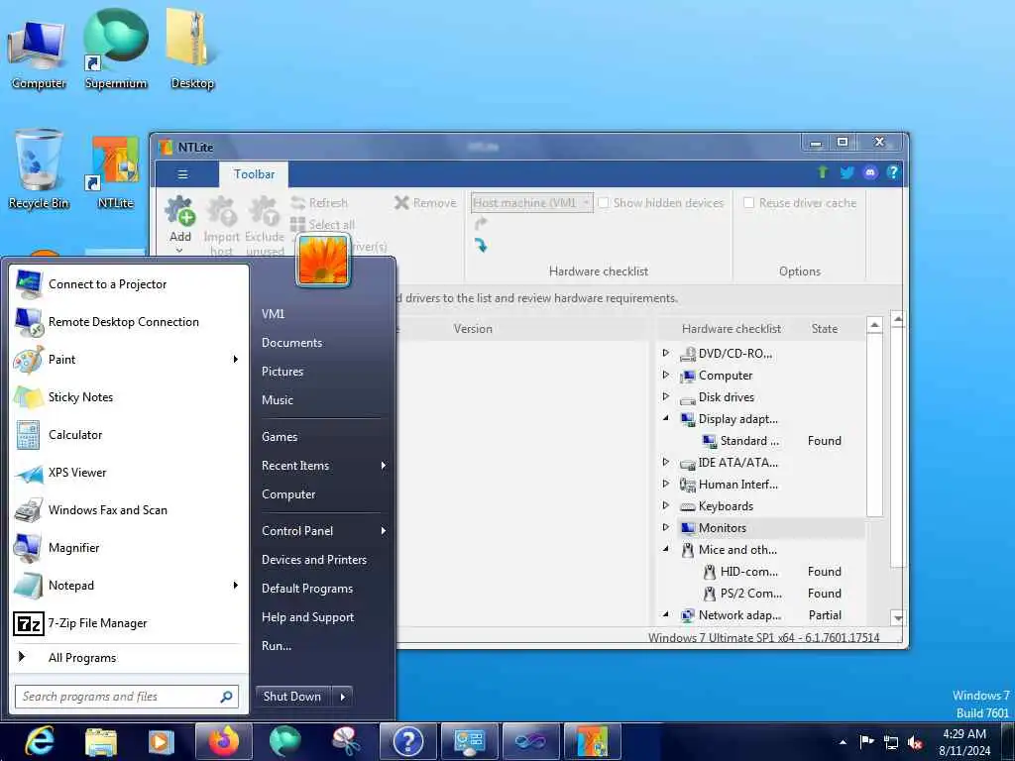Click the Version column header

tap(473, 329)
